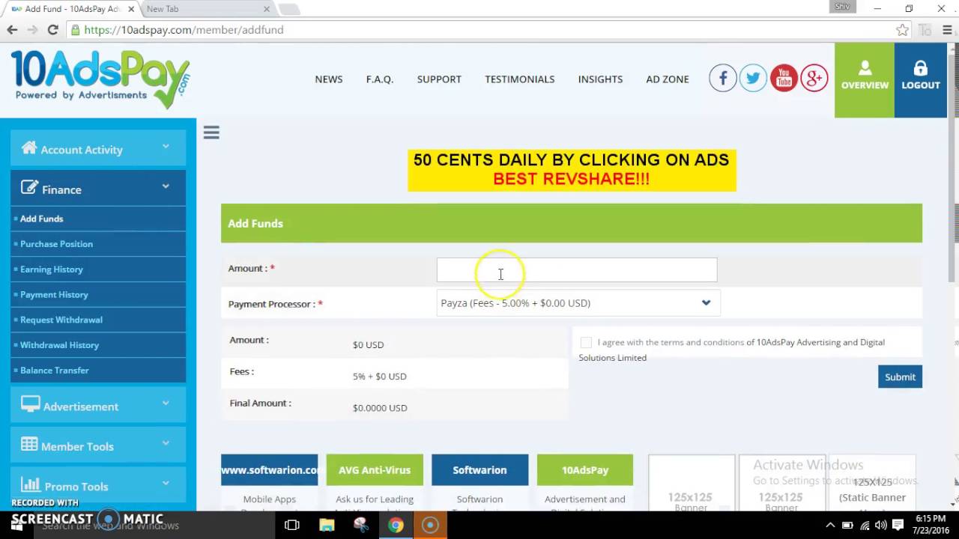Click the 10AdsPay logo
This screenshot has width=959, height=539.
pos(100,79)
